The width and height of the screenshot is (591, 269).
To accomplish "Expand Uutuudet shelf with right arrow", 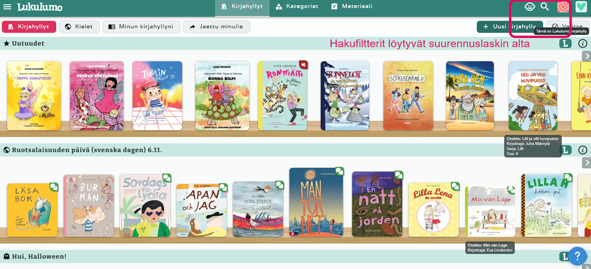I will (586, 56).
